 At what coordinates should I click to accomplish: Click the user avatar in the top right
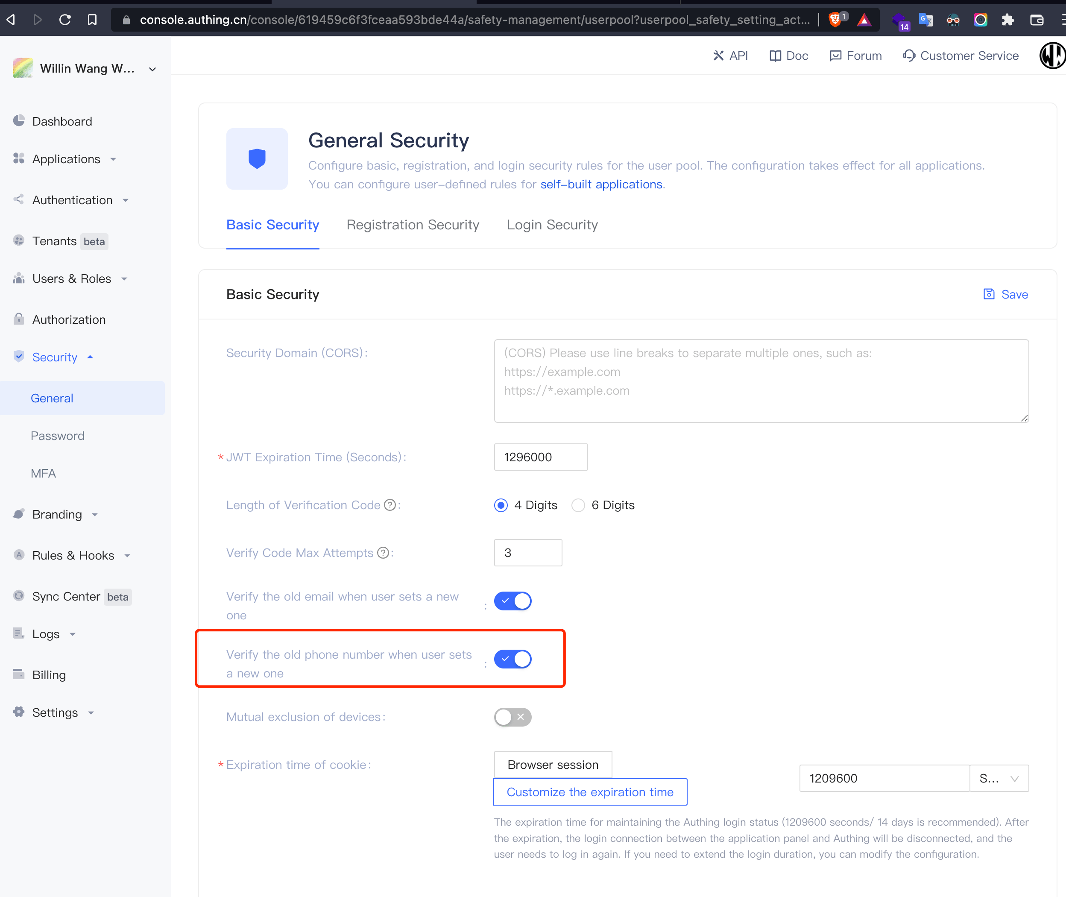click(1052, 56)
